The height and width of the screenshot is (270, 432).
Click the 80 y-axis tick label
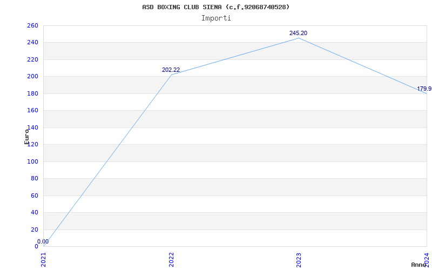coord(35,179)
